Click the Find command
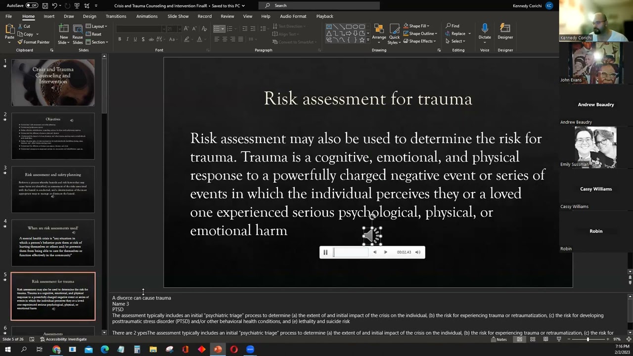633x356 pixels. point(452,26)
